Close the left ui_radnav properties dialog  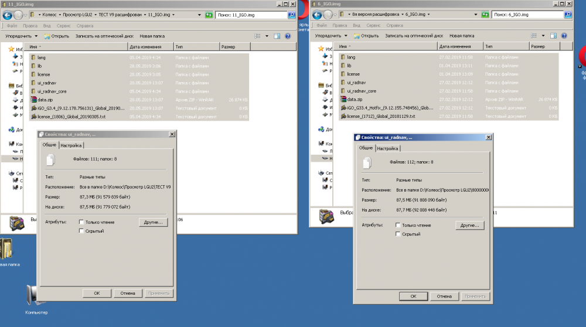(x=172, y=134)
